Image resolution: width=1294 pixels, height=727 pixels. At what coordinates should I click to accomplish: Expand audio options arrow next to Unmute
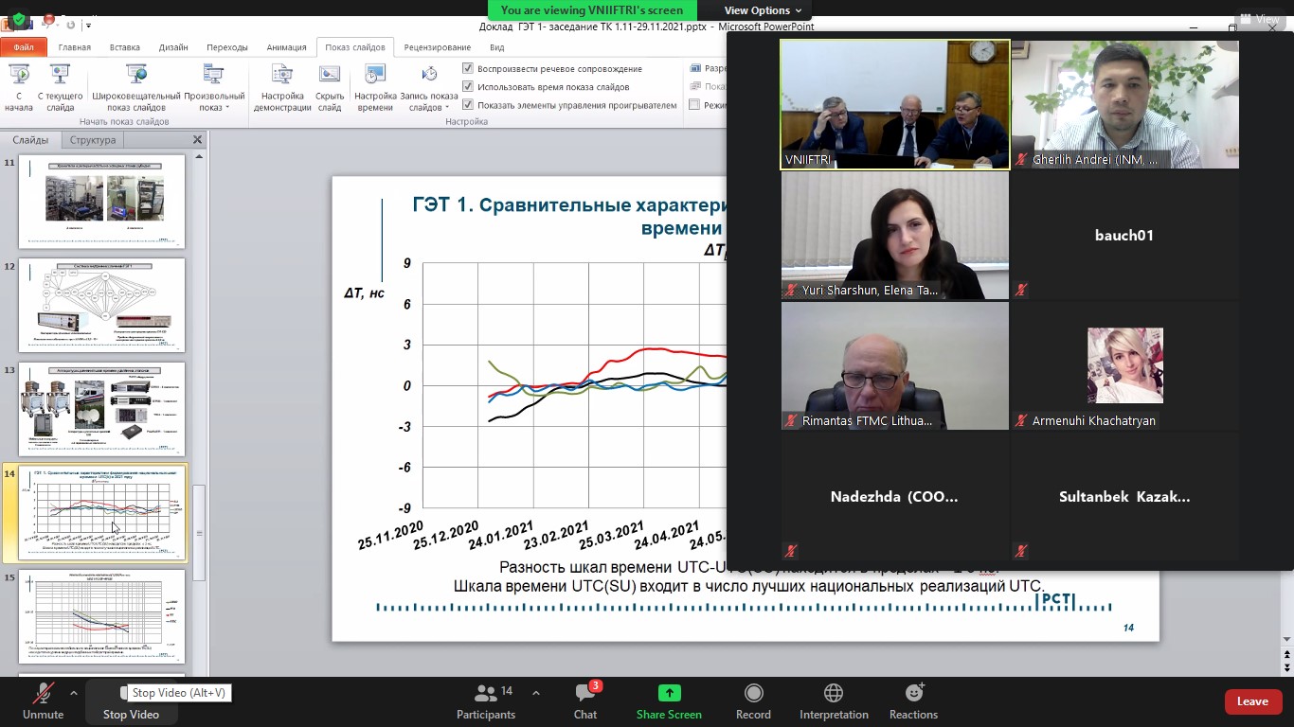[x=74, y=693]
